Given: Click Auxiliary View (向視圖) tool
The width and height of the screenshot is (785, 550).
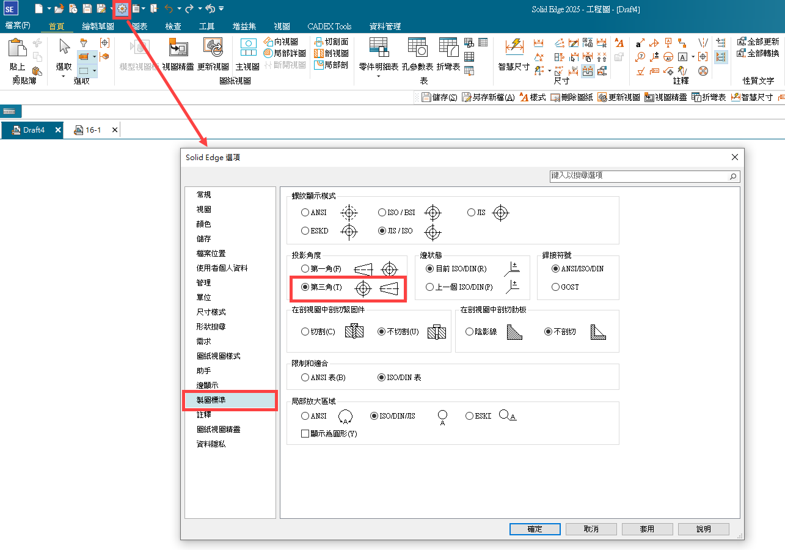Looking at the screenshot, I should point(281,42).
